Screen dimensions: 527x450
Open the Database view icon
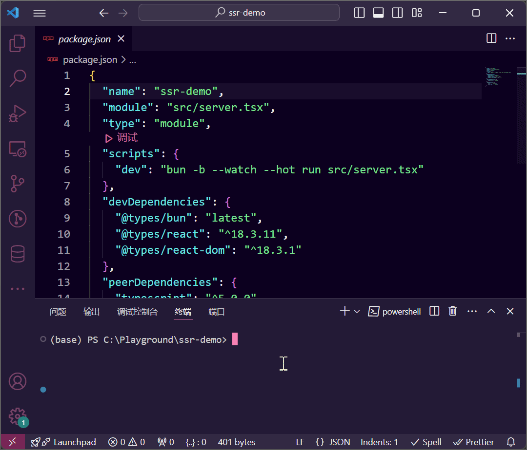18,254
